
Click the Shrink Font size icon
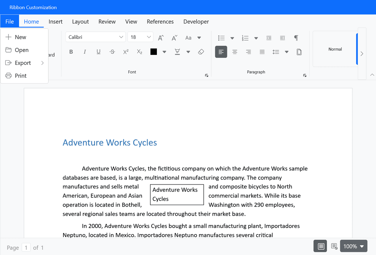coord(174,38)
